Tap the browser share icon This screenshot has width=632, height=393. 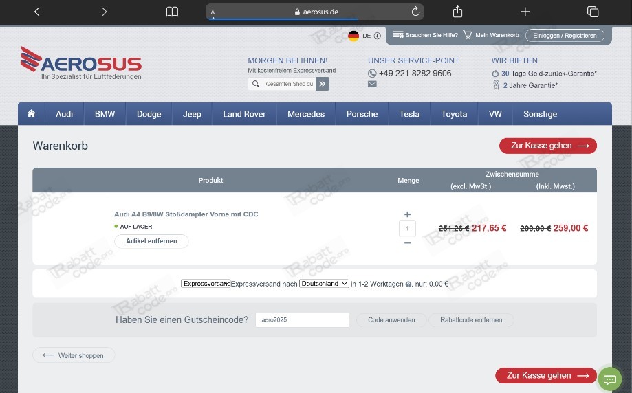pos(457,12)
